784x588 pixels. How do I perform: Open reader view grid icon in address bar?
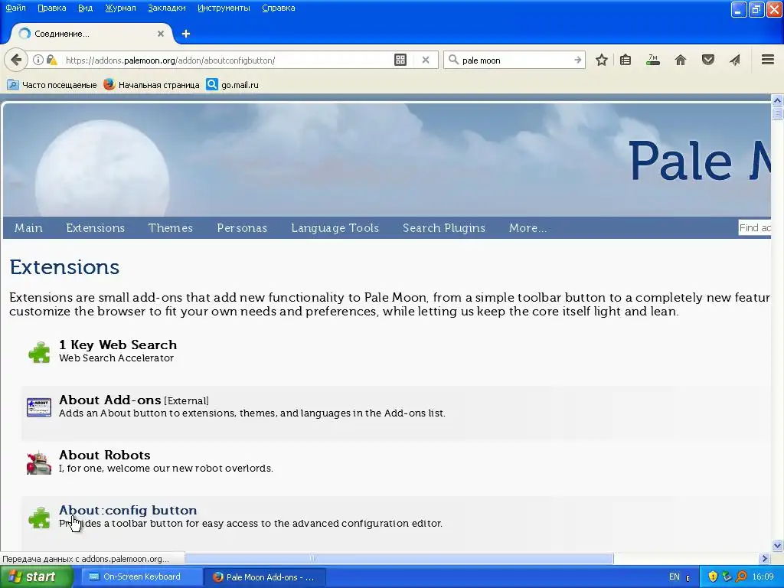click(x=400, y=60)
